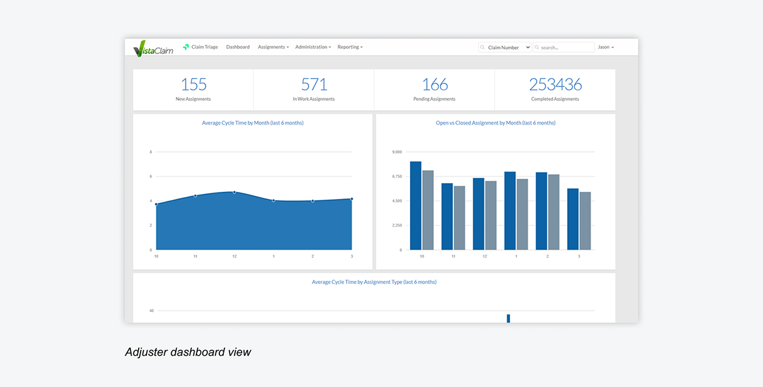
Task: Expand the Administration dropdown menu
Action: tap(313, 47)
